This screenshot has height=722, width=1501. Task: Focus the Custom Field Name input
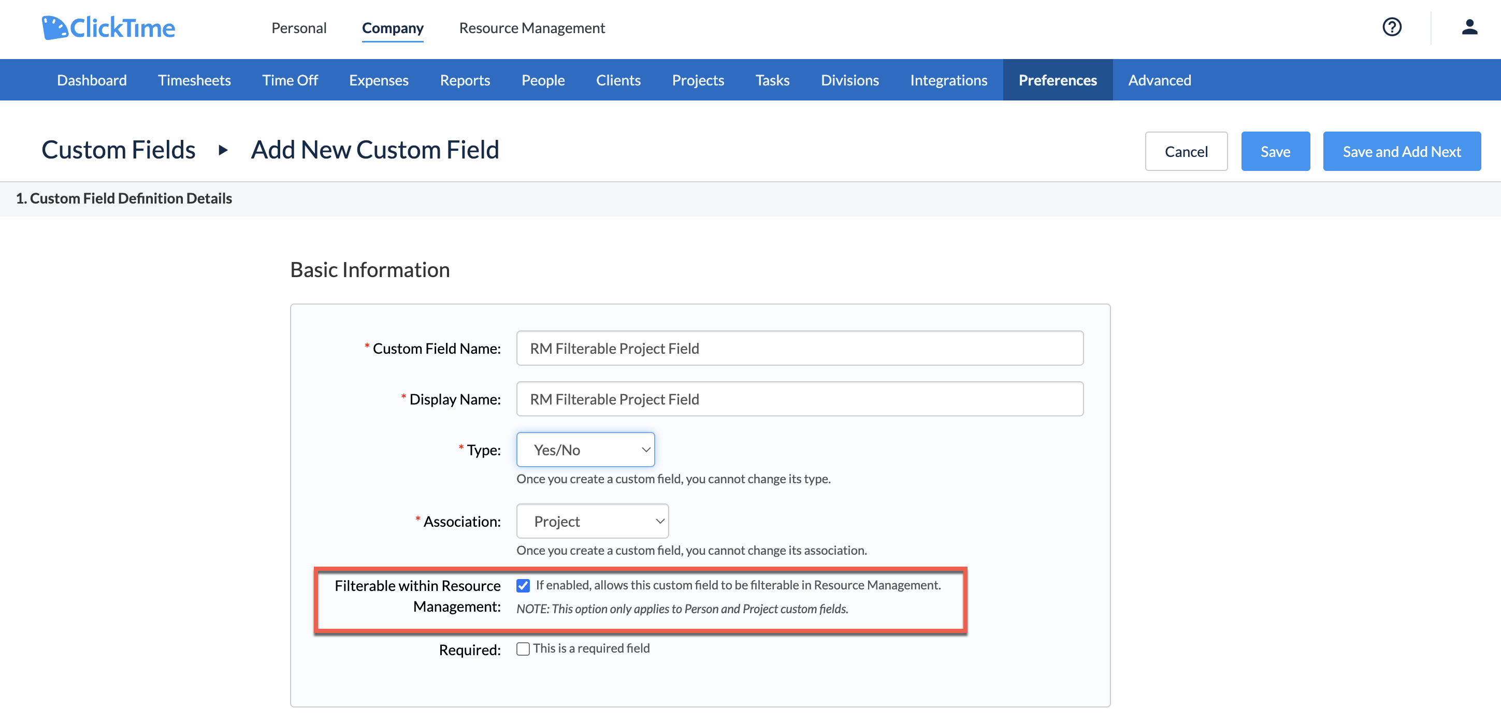[800, 348]
